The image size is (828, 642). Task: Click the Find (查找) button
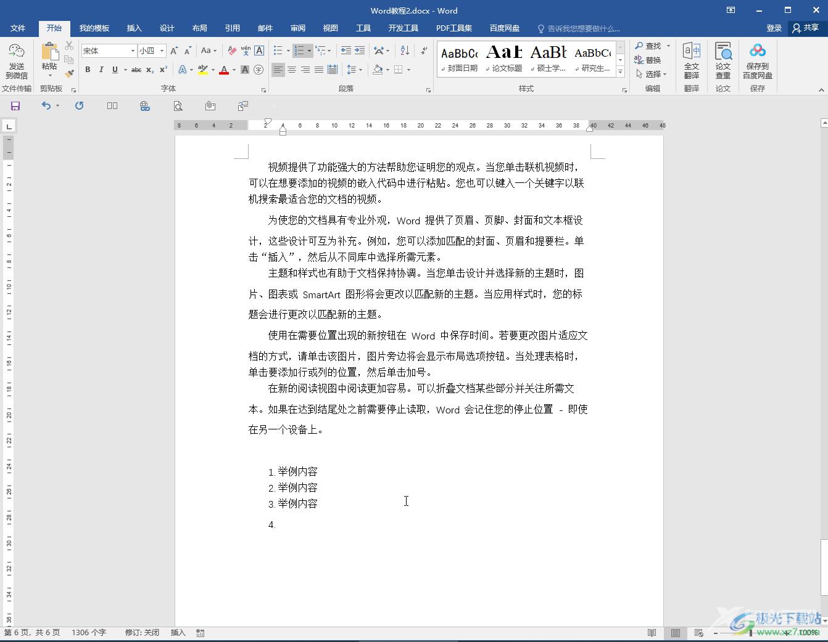(648, 46)
